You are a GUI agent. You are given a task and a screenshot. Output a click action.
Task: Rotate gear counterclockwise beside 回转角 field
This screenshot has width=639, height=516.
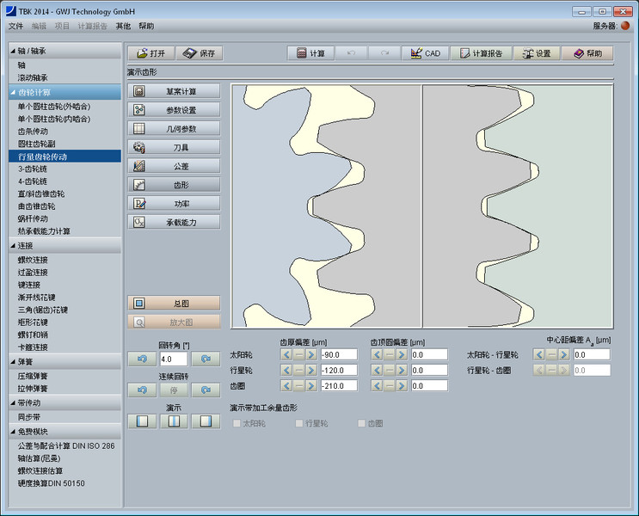click(142, 359)
